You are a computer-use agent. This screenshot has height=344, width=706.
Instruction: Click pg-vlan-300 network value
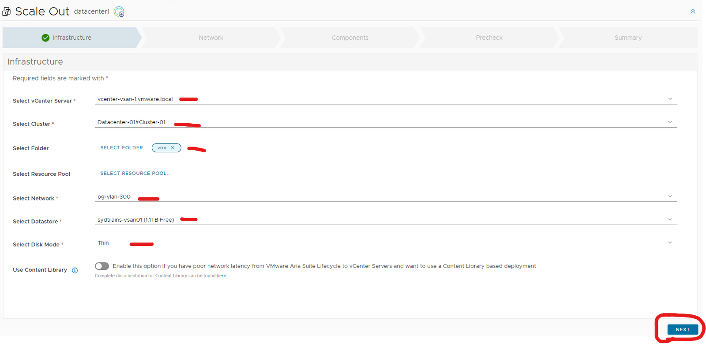114,197
